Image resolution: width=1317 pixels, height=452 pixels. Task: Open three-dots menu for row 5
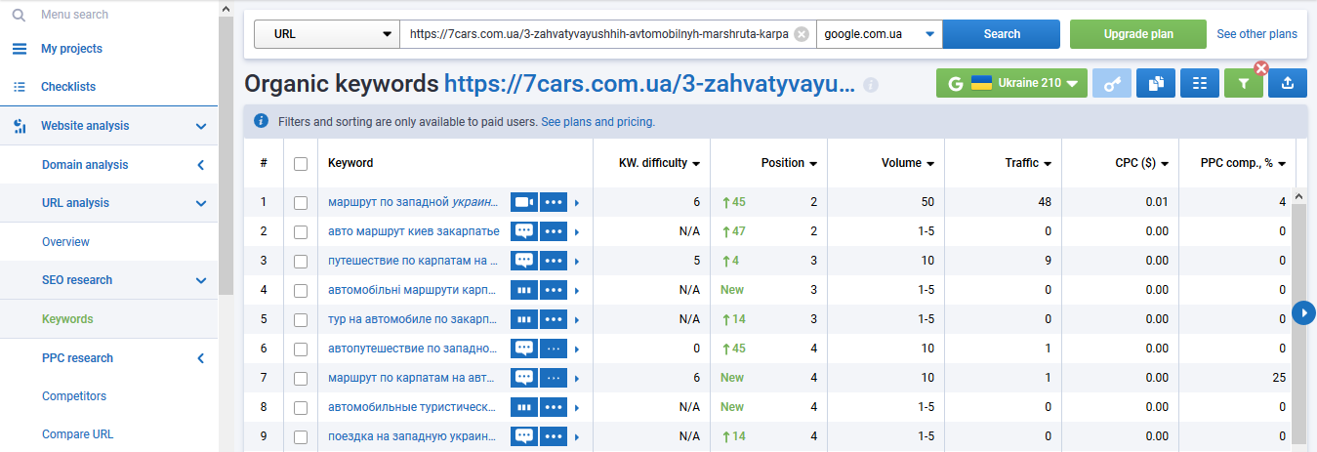point(554,319)
